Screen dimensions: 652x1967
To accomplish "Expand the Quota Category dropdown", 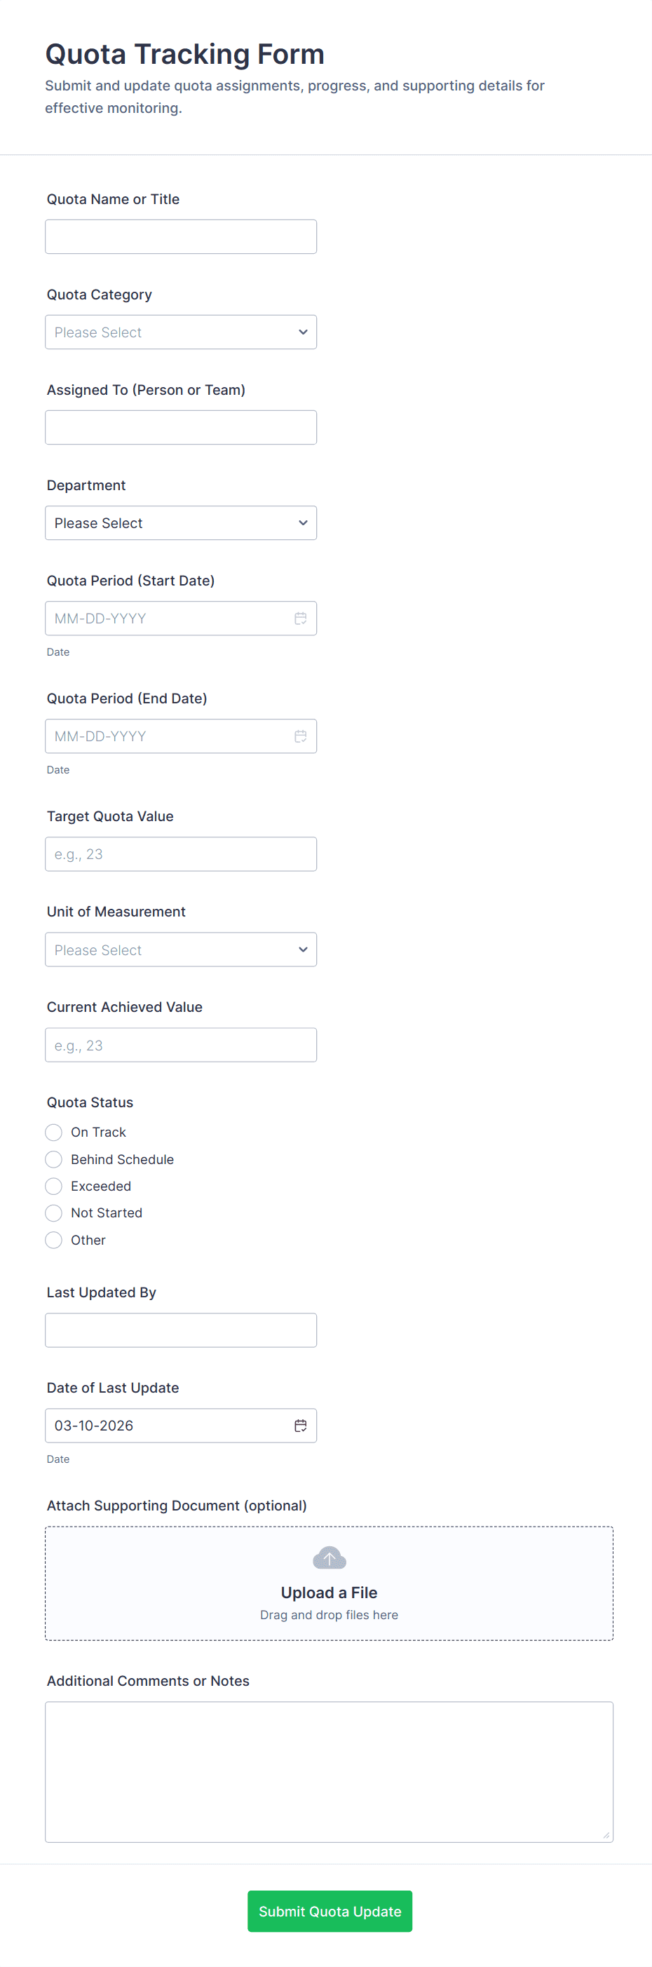I will pos(181,332).
